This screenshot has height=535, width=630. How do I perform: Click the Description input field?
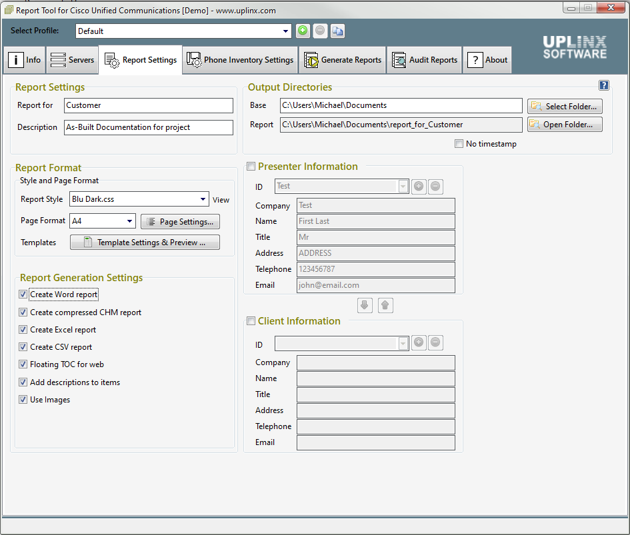point(149,127)
